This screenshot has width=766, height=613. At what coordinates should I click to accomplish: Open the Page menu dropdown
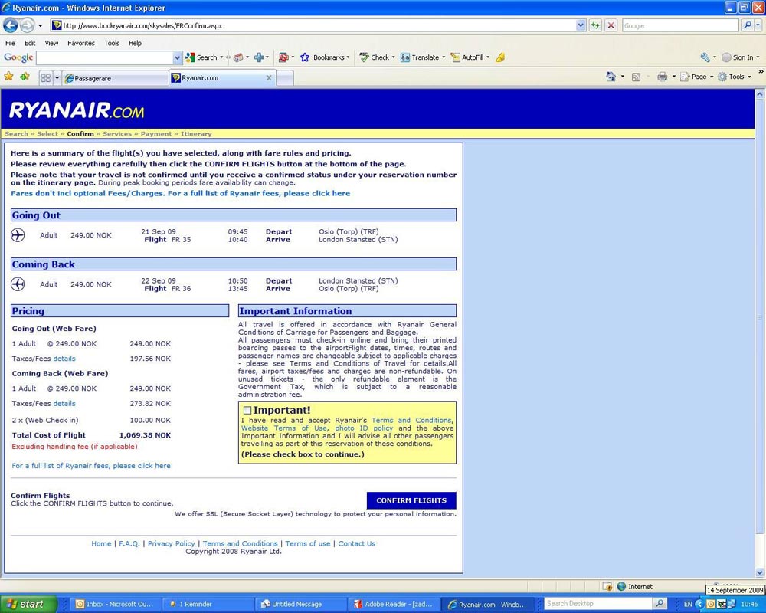point(697,77)
